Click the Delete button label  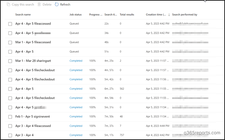click(47, 4)
